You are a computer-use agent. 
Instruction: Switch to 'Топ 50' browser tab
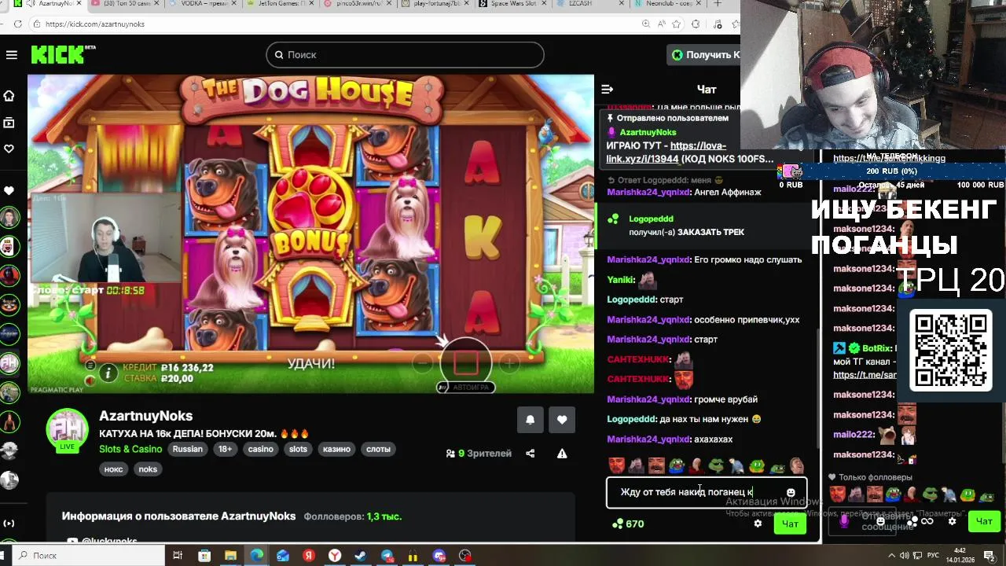(126, 4)
